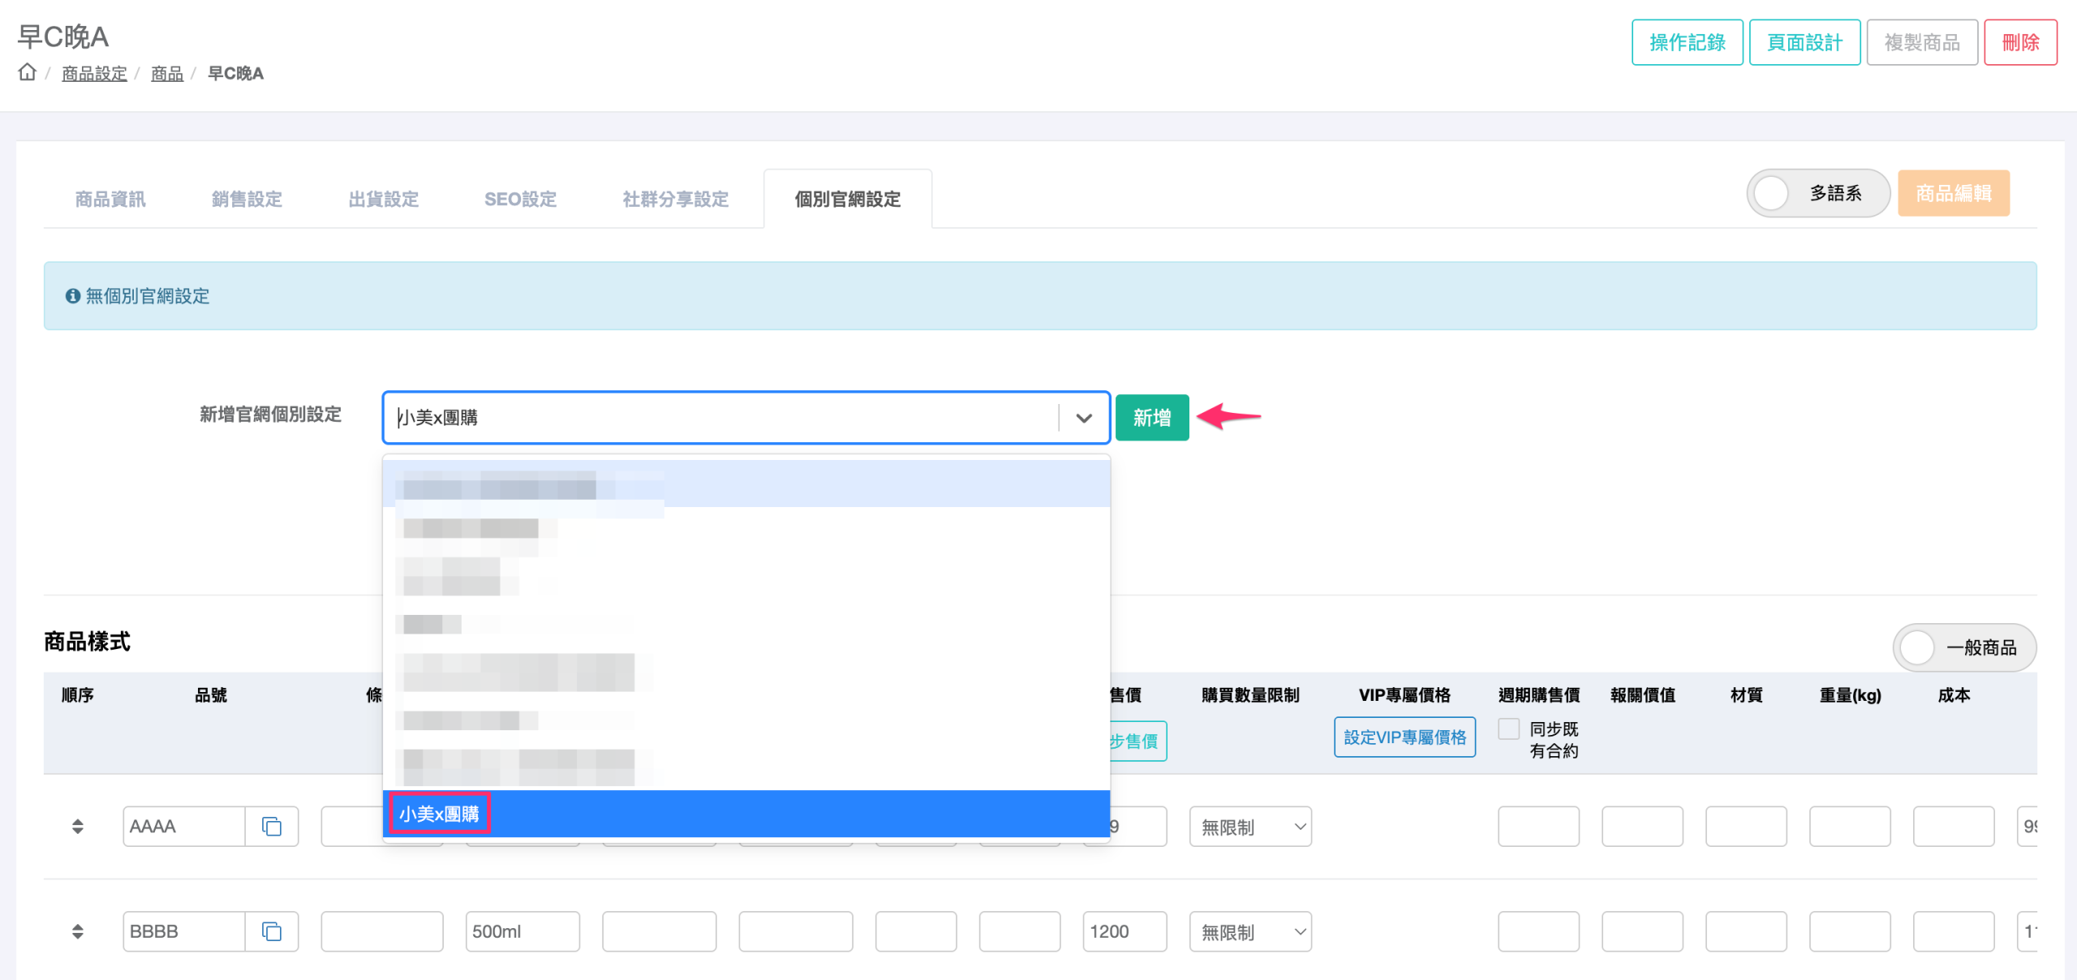Select 小美x團購 option in list
Image resolution: width=2077 pixels, height=980 pixels.
(x=439, y=814)
